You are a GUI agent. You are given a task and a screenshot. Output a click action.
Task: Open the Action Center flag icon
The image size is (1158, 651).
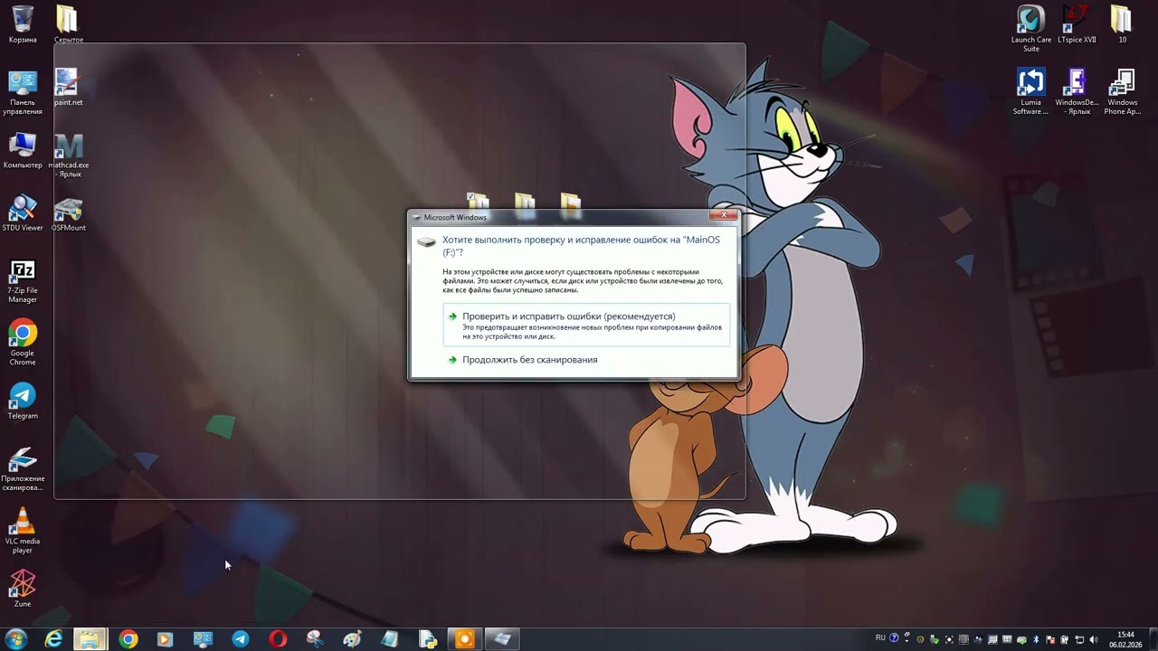click(1050, 639)
